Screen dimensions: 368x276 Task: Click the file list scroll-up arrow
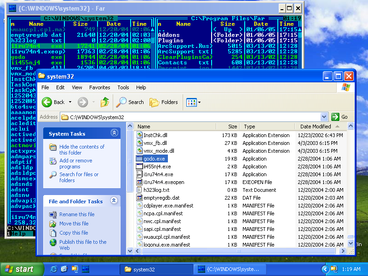click(x=351, y=126)
